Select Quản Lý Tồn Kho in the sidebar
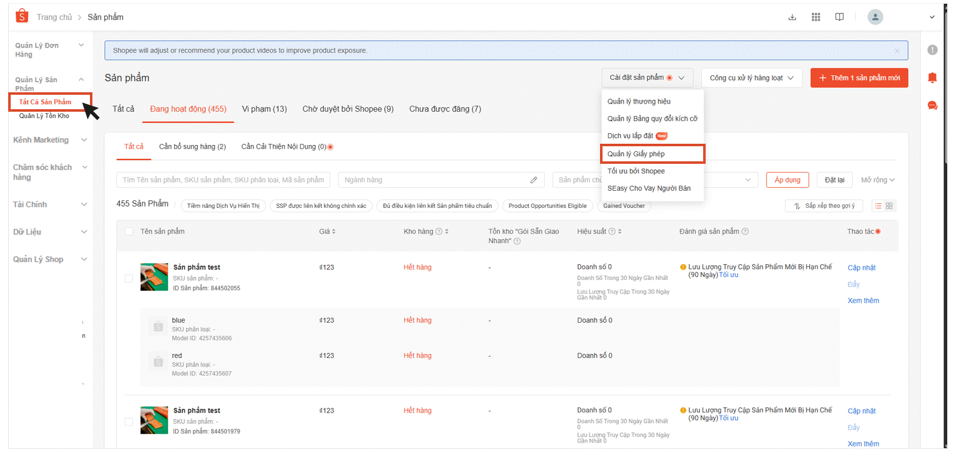The image size is (956, 452). 44,116
